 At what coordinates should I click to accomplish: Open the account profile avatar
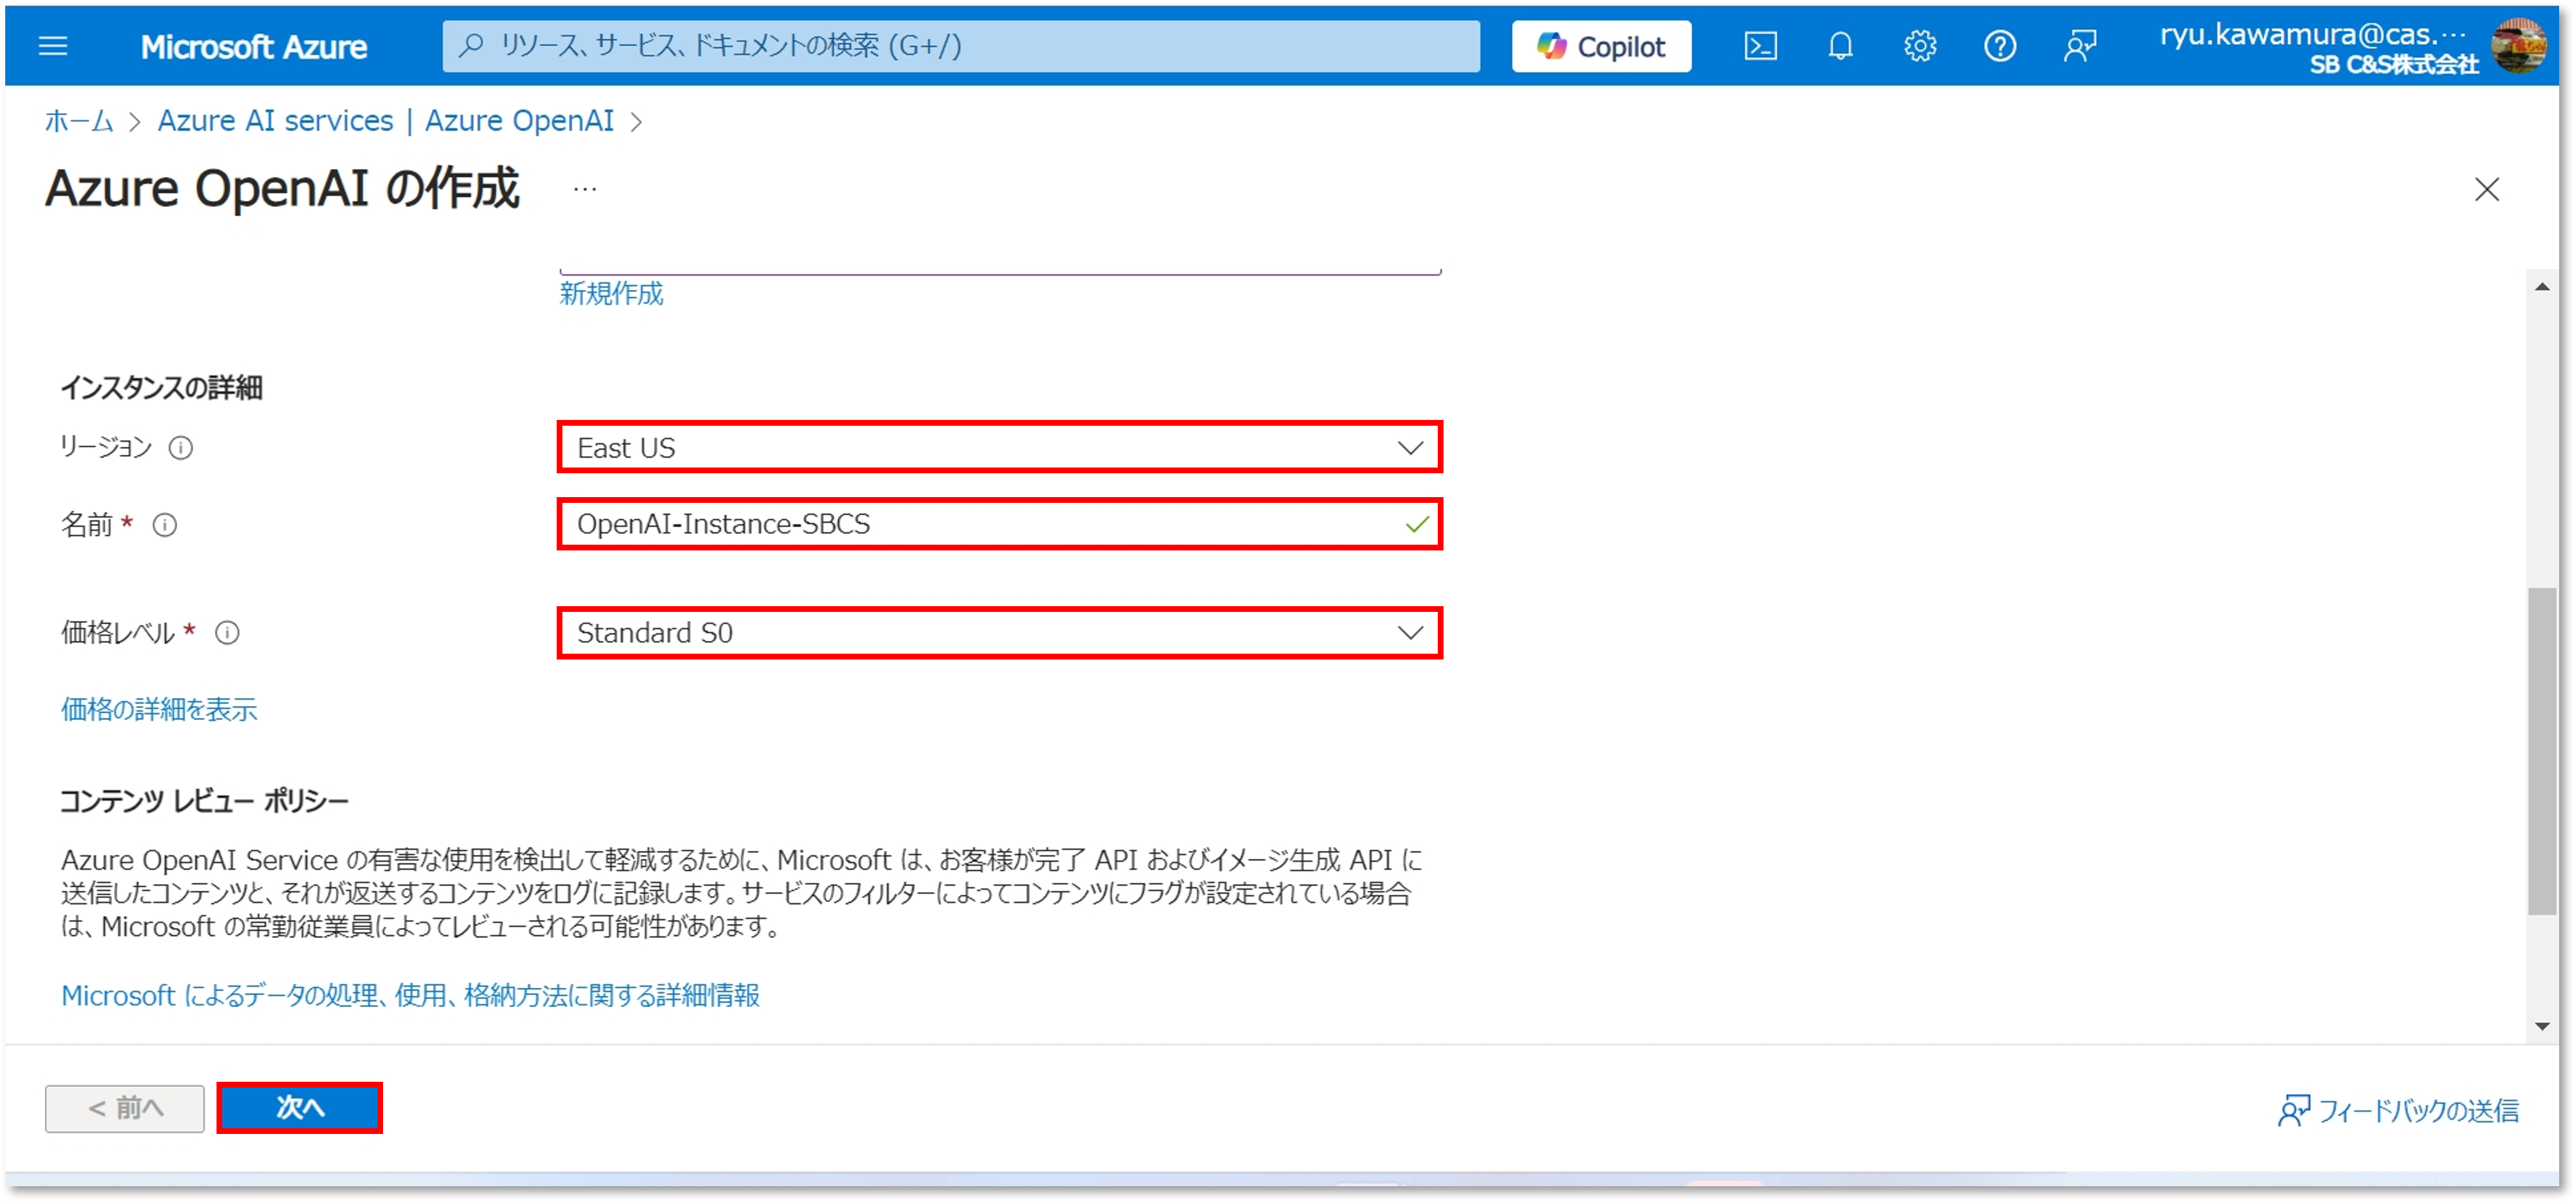tap(2518, 46)
